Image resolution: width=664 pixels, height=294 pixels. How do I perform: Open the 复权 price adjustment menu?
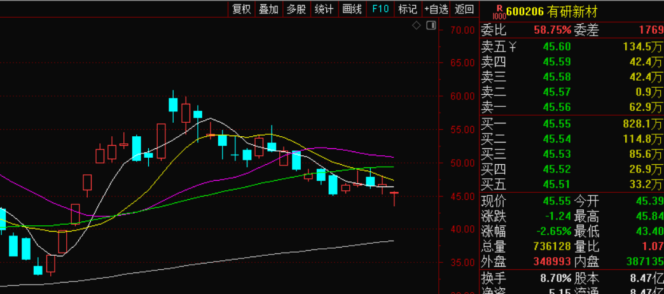(242, 9)
